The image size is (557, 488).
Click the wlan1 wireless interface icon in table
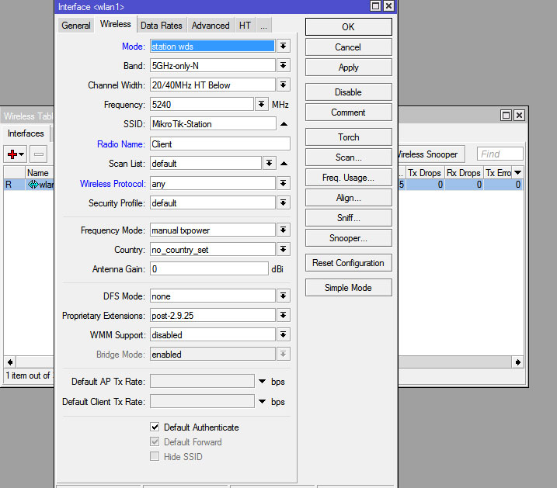tap(33, 185)
